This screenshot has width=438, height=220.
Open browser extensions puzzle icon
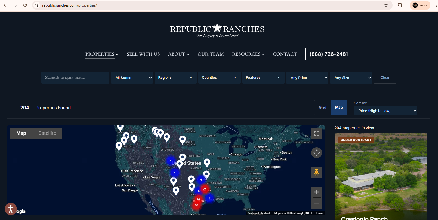coord(400,5)
